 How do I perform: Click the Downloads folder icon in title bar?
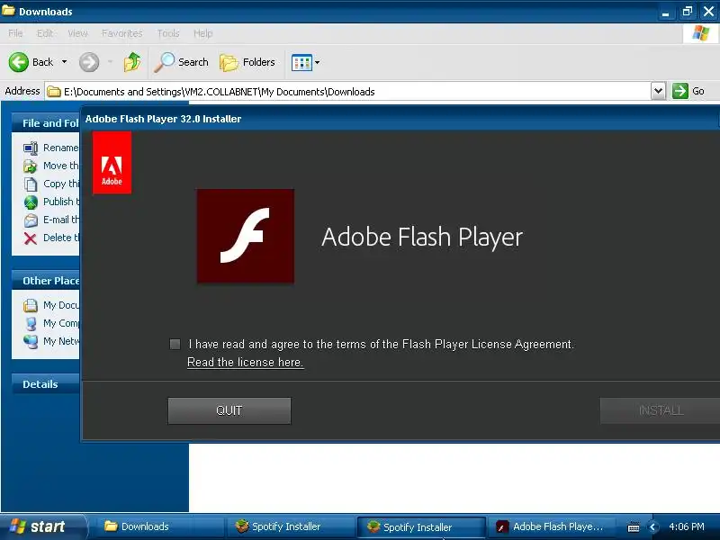pyautogui.click(x=8, y=10)
